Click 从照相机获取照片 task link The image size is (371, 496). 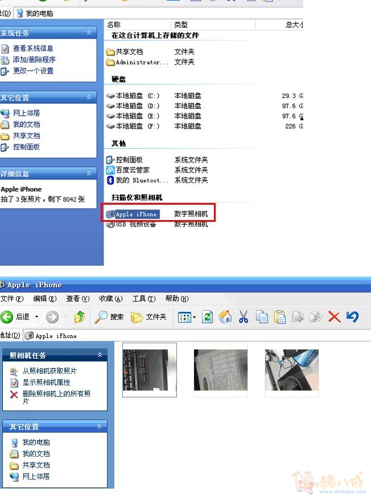point(50,371)
